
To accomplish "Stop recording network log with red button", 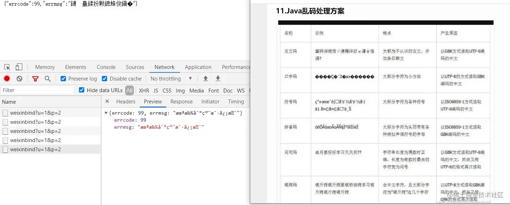I will coord(7,78).
